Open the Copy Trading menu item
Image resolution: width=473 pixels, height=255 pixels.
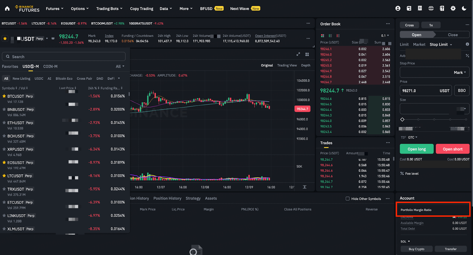142,9
